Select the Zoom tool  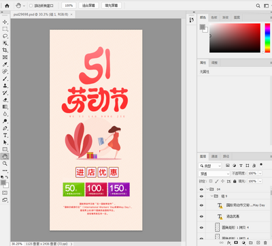(x=5, y=164)
